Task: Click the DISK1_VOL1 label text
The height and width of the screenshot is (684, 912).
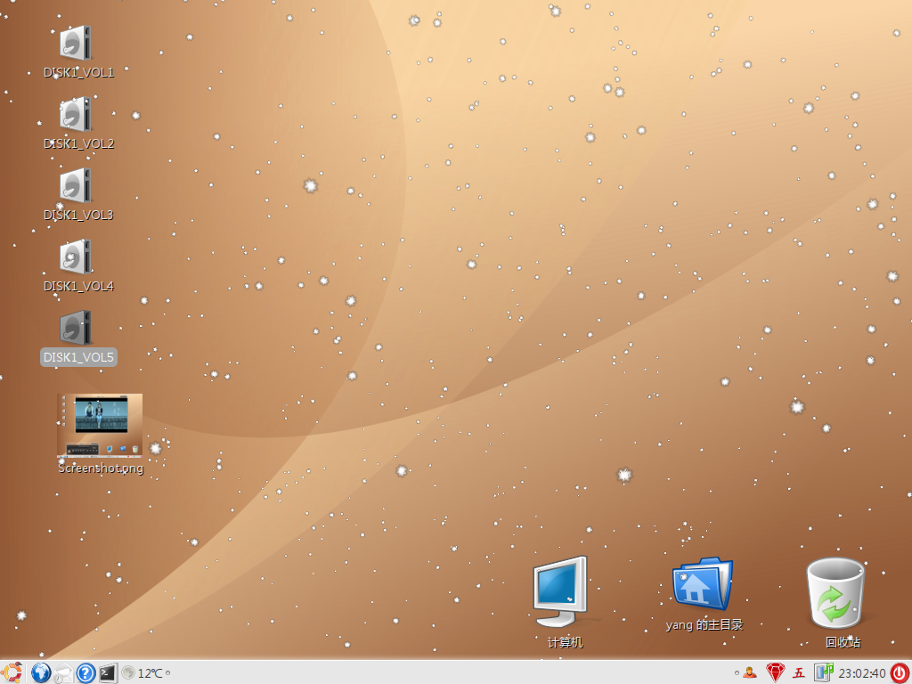Action: [78, 72]
